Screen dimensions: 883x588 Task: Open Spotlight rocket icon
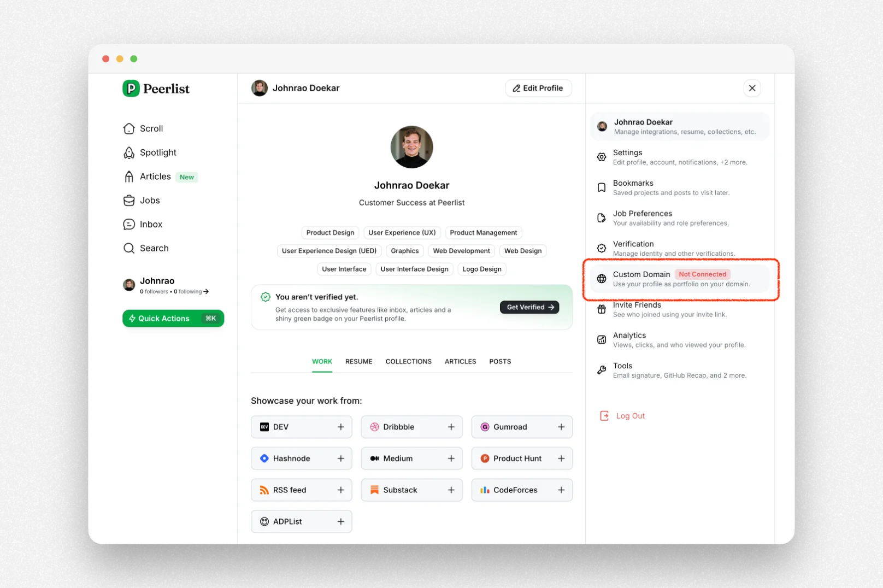(129, 152)
